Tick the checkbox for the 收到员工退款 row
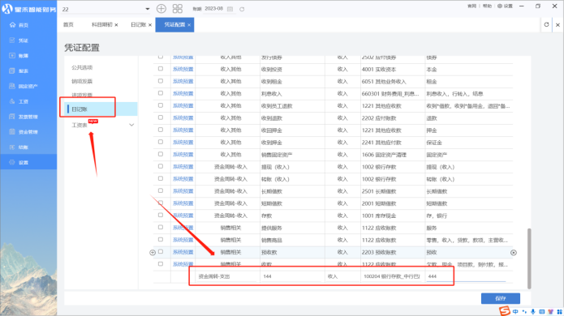The image size is (564, 316). click(161, 105)
